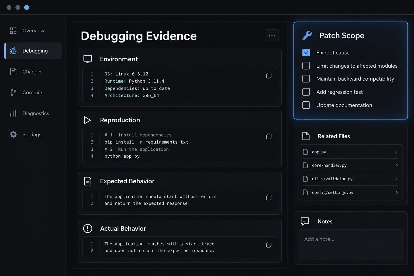Open the three-dot more options menu
The width and height of the screenshot is (414, 276).
point(272,36)
